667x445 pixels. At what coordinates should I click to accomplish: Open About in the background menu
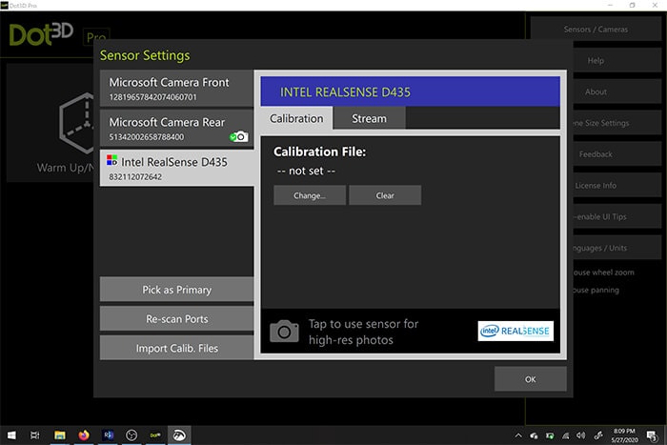click(616, 91)
